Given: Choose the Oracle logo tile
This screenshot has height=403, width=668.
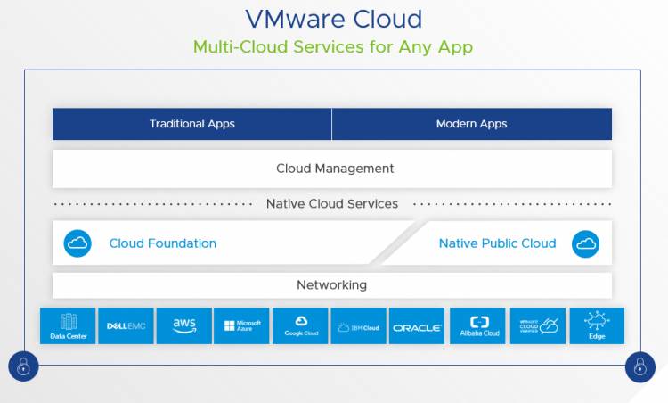Looking at the screenshot, I should pyautogui.click(x=417, y=326).
